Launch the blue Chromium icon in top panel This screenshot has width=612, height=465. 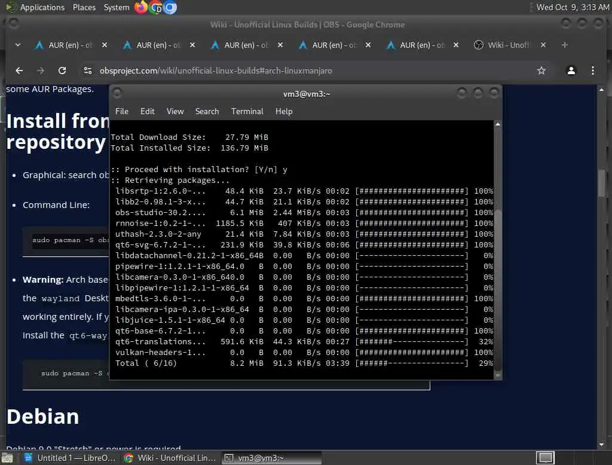[170, 7]
